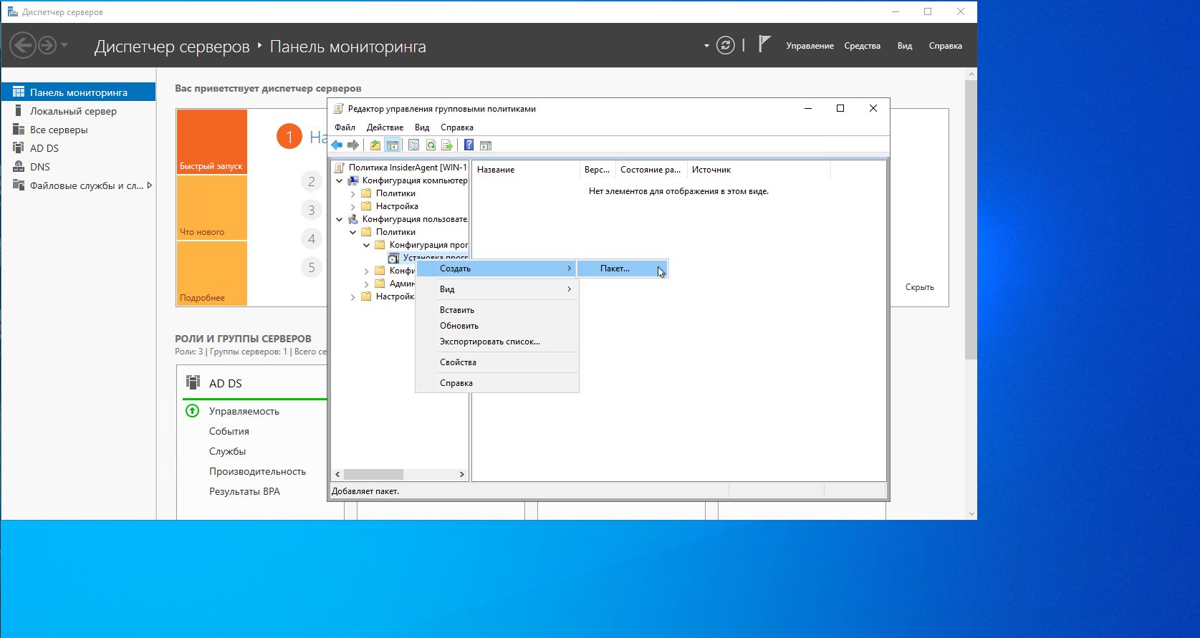Viewport: 1200px width, 638px height.
Task: Open Help via blue question mark icon
Action: point(469,145)
